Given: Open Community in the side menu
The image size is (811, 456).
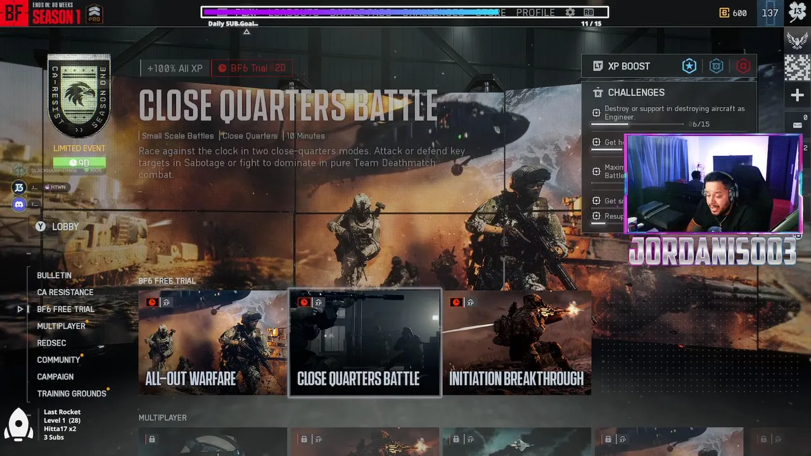Looking at the screenshot, I should click(58, 360).
